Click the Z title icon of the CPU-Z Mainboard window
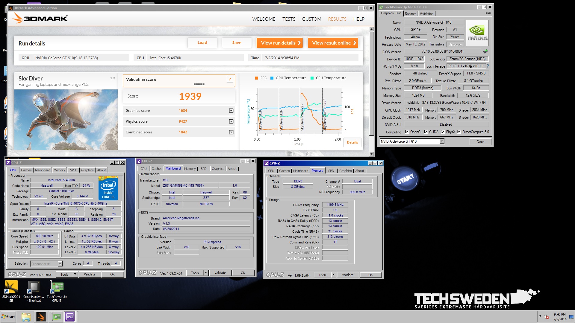 coord(139,161)
